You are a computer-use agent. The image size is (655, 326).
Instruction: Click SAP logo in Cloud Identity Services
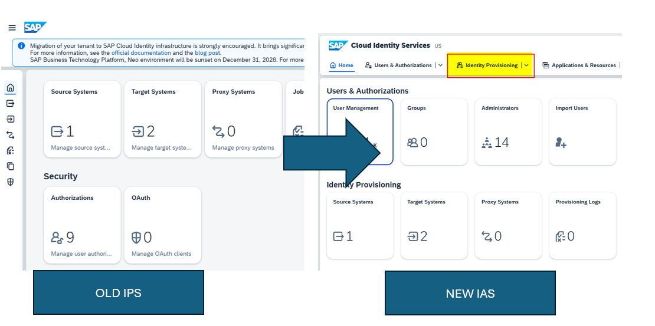(x=338, y=45)
